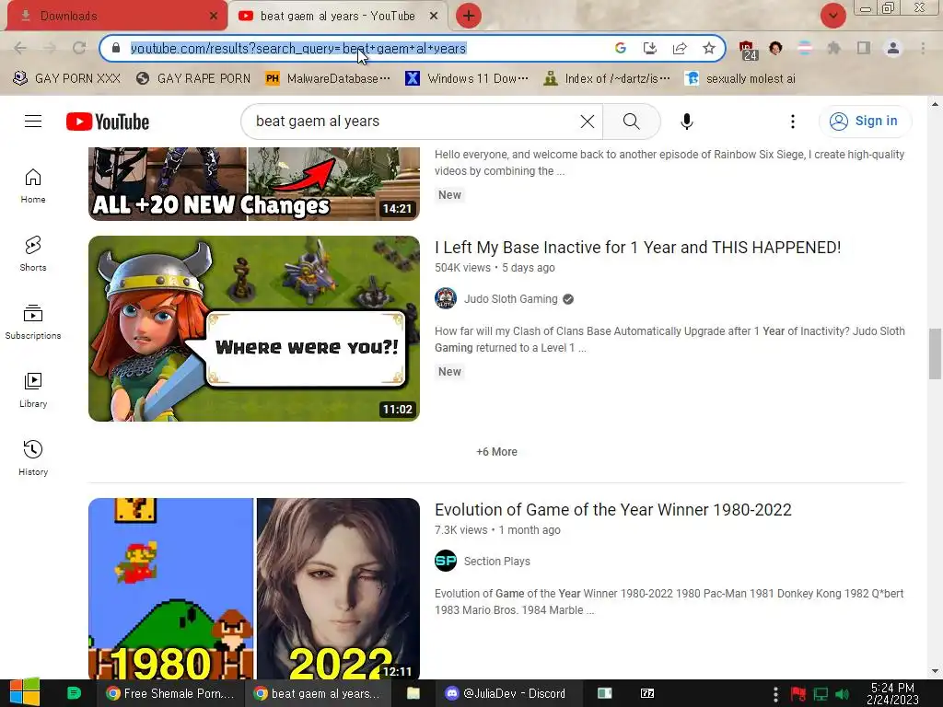Click the Sign in button
The width and height of the screenshot is (943, 707).
pos(865,122)
